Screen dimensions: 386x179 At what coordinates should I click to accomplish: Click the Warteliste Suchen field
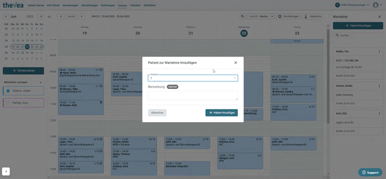point(358,36)
